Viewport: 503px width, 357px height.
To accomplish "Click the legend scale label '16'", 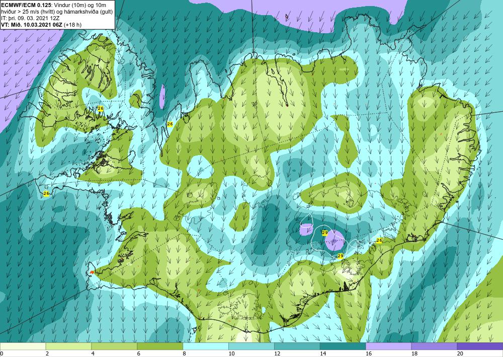I will 369,353.
